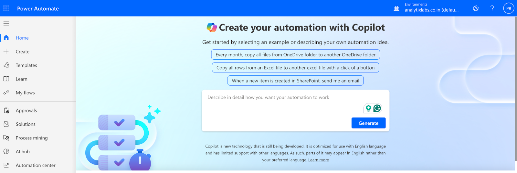This screenshot has width=517, height=173.
Task: Open Settings gear in top bar
Action: pos(476,8)
